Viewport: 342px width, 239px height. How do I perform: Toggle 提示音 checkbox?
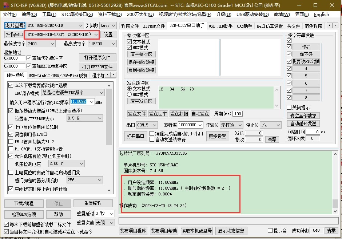coord(270,230)
